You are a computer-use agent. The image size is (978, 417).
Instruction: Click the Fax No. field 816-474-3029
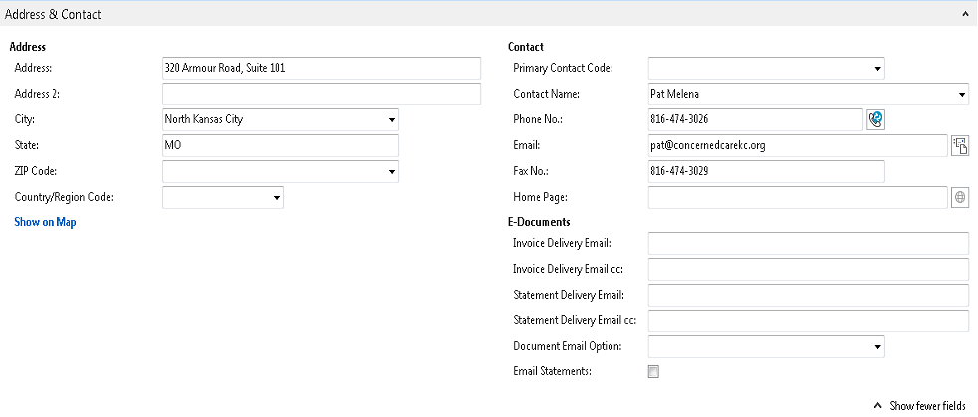click(767, 171)
